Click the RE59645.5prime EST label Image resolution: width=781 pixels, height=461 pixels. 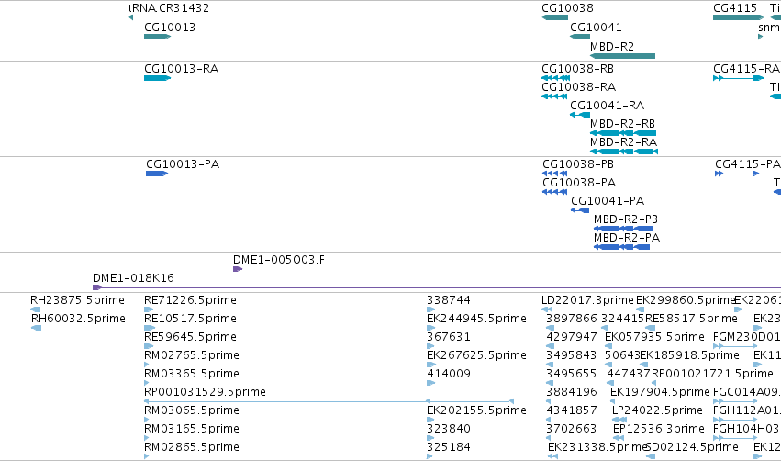tap(190, 337)
